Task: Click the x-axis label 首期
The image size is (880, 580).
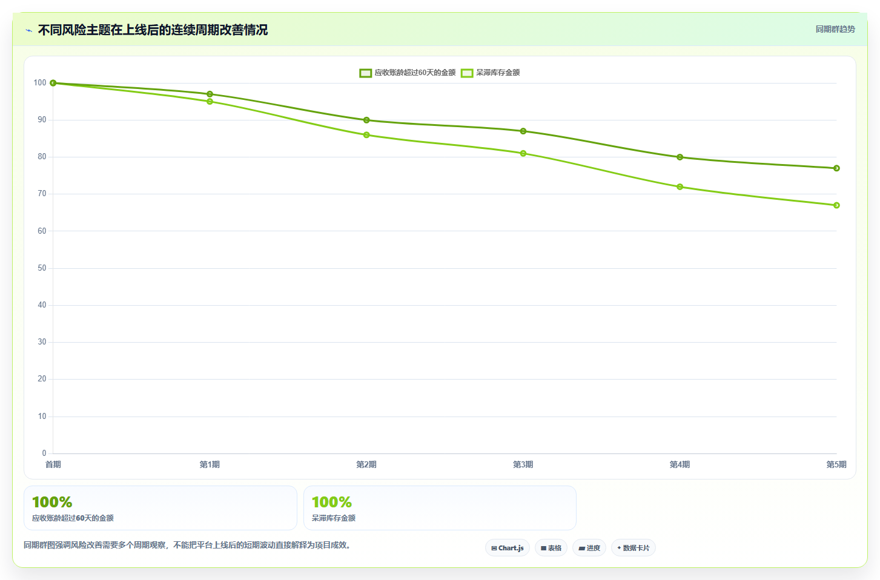Action: (53, 464)
